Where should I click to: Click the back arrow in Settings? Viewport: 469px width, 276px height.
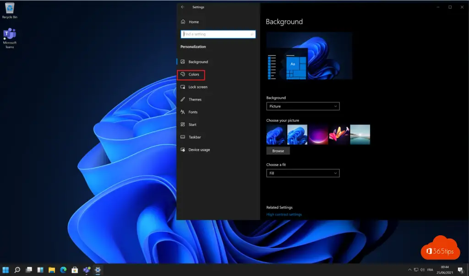pos(183,7)
